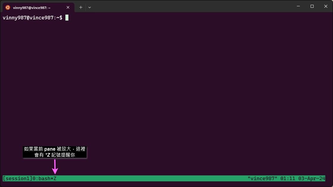This screenshot has width=333, height=187.
Task: Click the vinny987@vince987 shell prompt text
Action: (32, 18)
